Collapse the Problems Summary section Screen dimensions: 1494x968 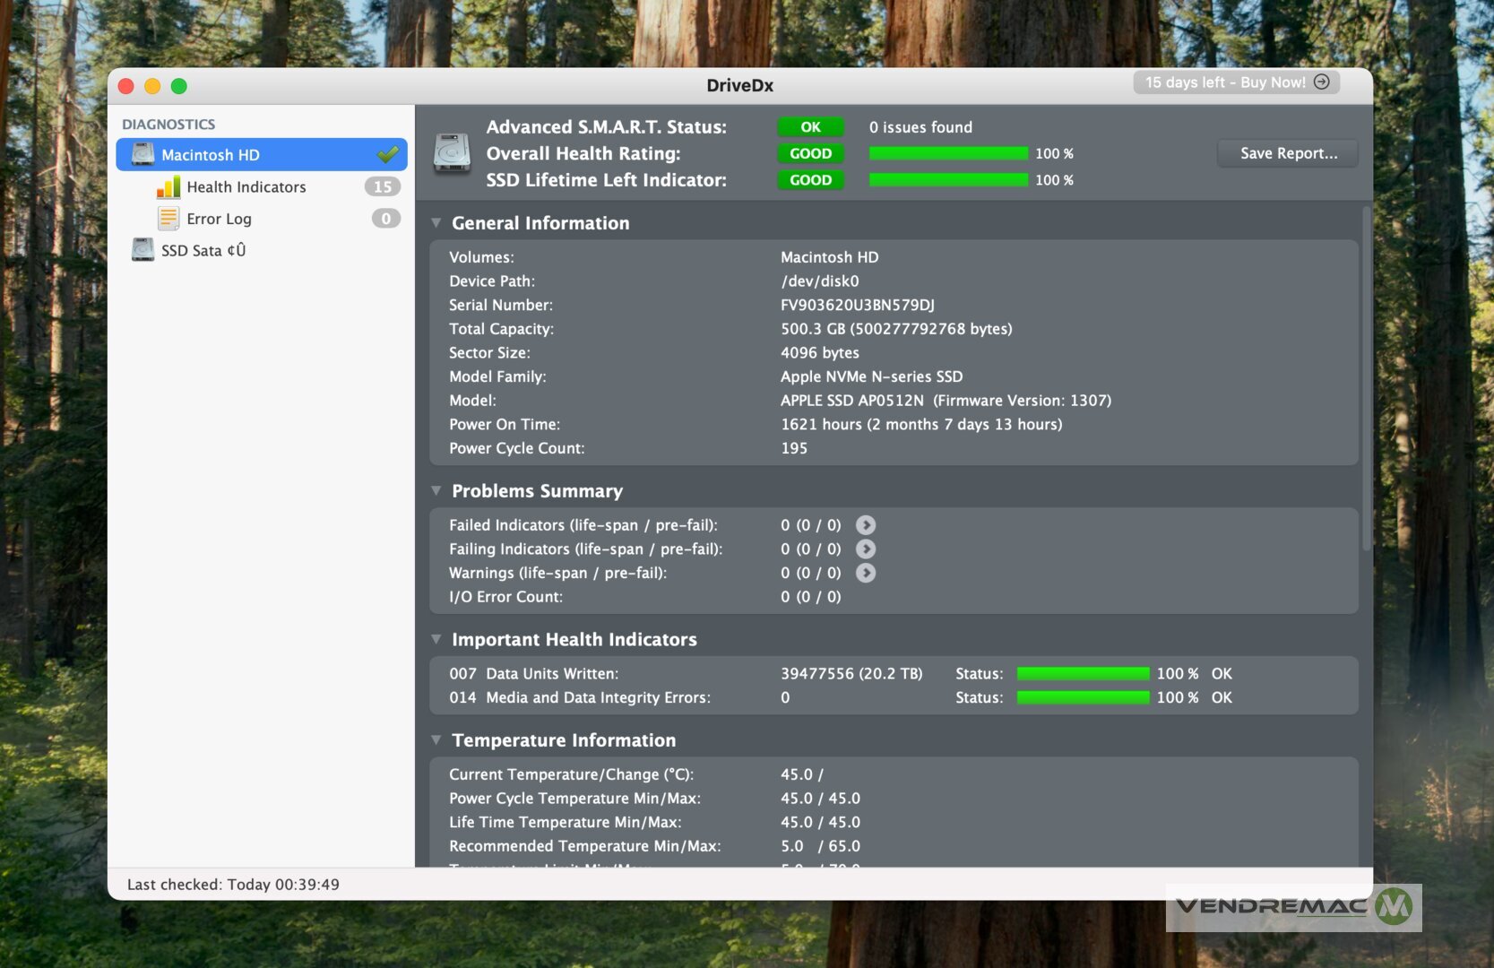pos(436,491)
